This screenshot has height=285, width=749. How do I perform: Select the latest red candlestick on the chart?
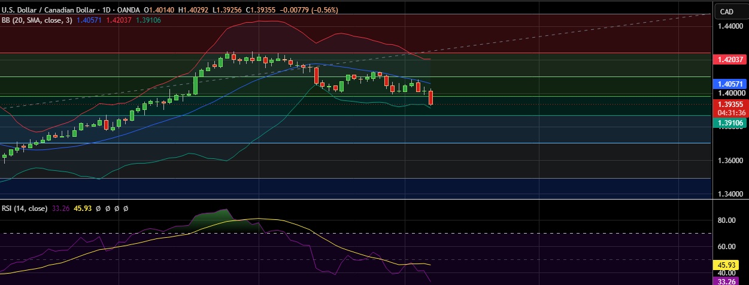click(431, 98)
